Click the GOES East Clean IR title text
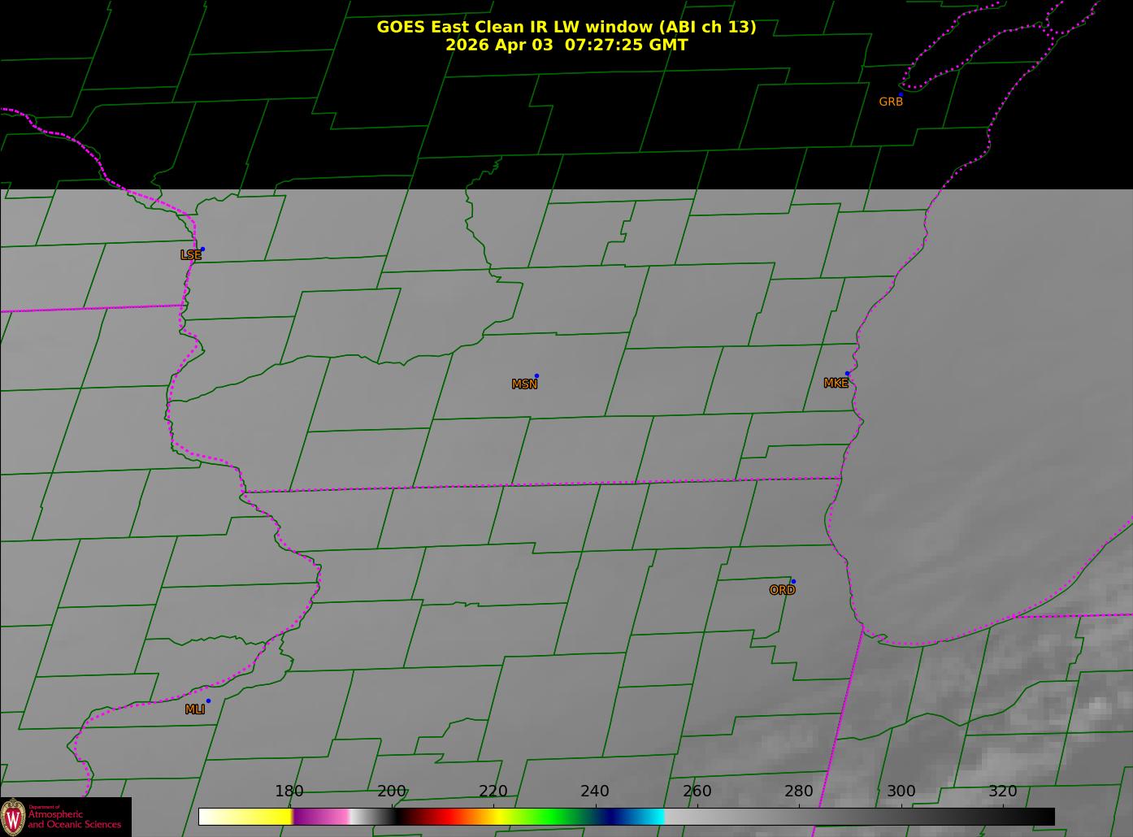The height and width of the screenshot is (837, 1133). click(x=566, y=27)
